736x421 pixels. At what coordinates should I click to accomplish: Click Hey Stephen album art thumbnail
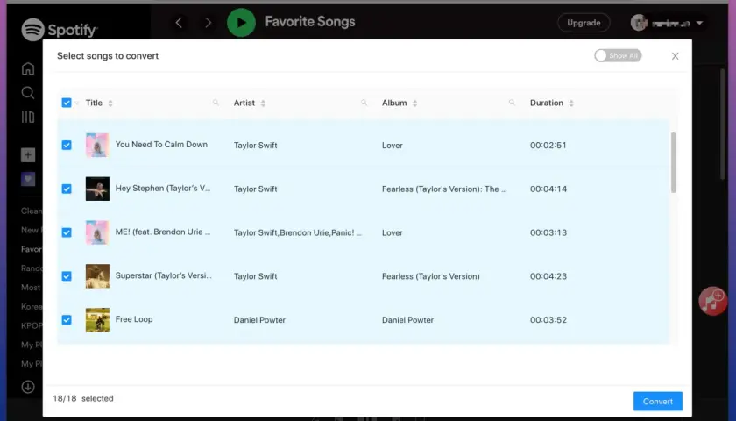(x=97, y=189)
